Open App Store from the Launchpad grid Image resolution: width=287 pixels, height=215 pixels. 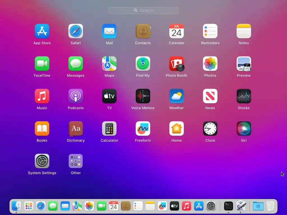click(x=42, y=31)
